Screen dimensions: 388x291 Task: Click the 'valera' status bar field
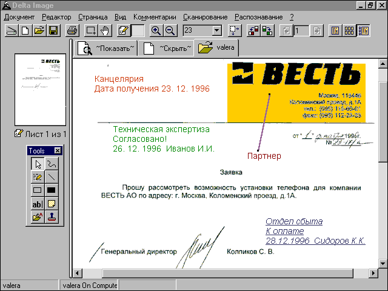tap(29, 286)
